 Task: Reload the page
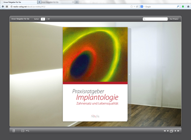[x=137, y=6]
